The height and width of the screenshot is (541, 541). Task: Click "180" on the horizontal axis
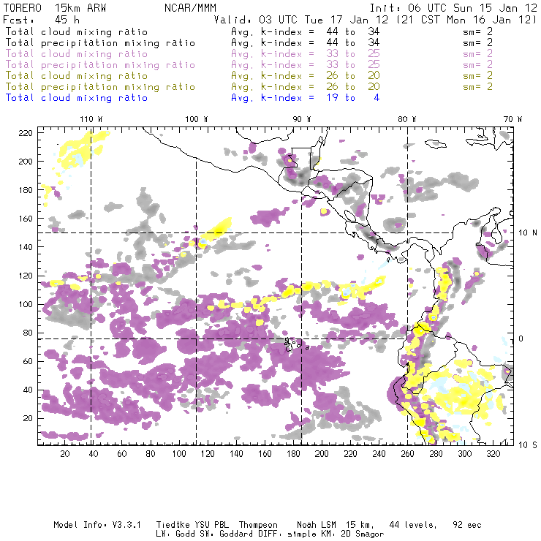[x=293, y=454]
